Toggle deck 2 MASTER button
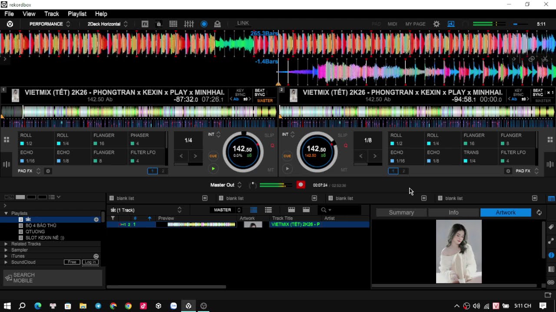The width and height of the screenshot is (556, 312). coord(543,101)
